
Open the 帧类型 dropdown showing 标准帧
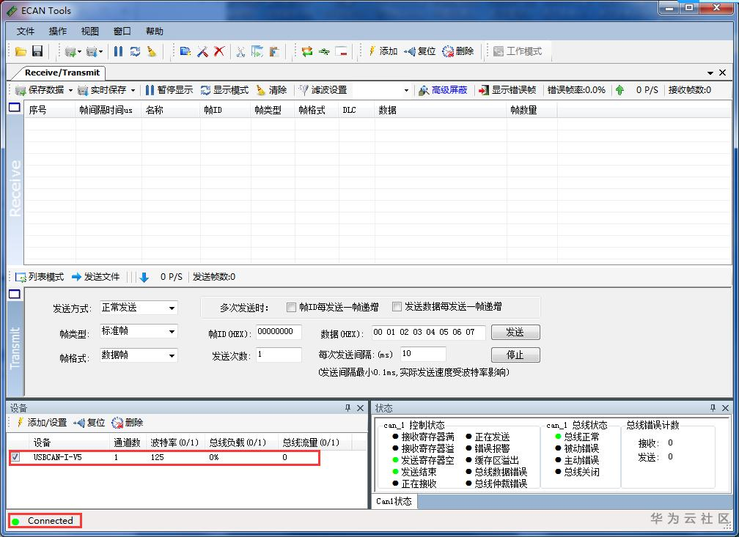[x=139, y=332]
